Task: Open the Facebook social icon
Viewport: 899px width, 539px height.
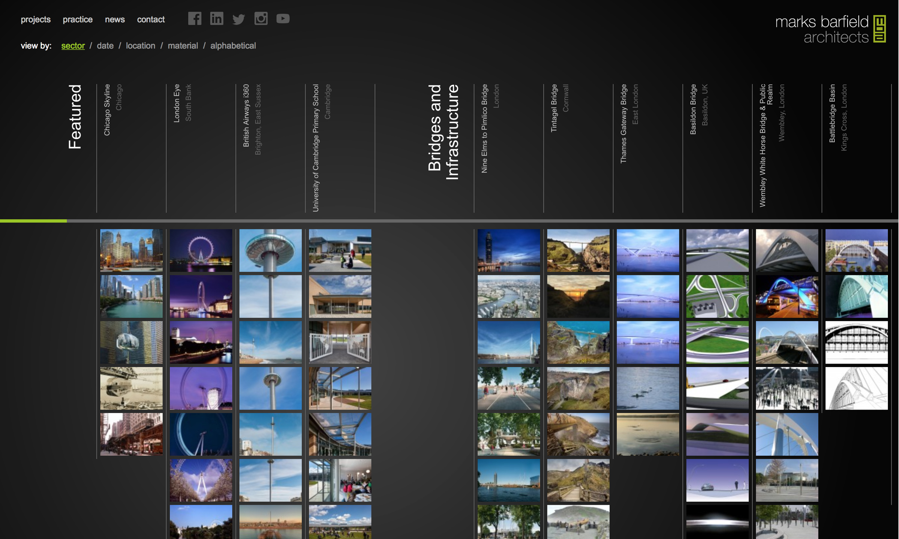Action: tap(195, 18)
